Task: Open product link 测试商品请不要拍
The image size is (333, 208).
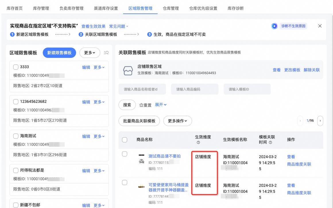Action: coord(164,156)
